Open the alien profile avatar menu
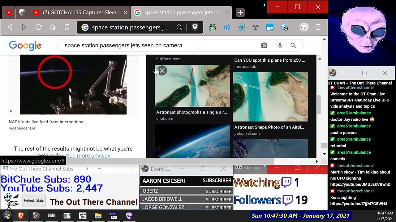 coord(304,27)
